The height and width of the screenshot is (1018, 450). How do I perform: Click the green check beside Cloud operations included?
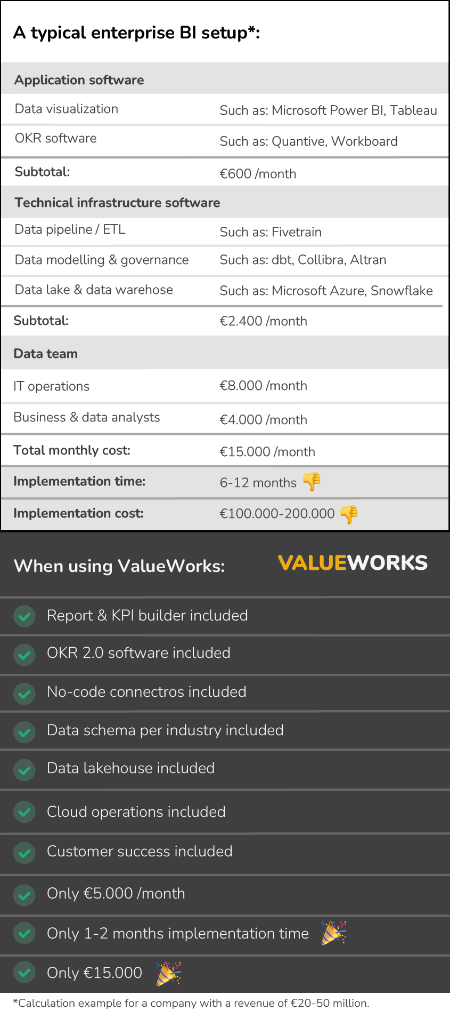pos(24,812)
